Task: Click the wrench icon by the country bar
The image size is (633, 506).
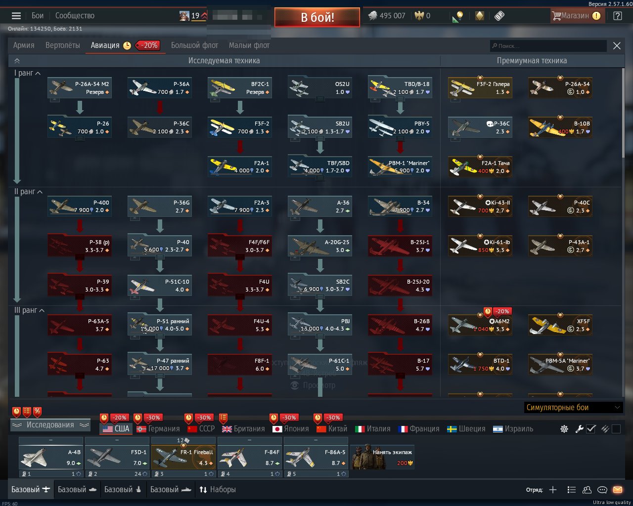Action: (579, 429)
